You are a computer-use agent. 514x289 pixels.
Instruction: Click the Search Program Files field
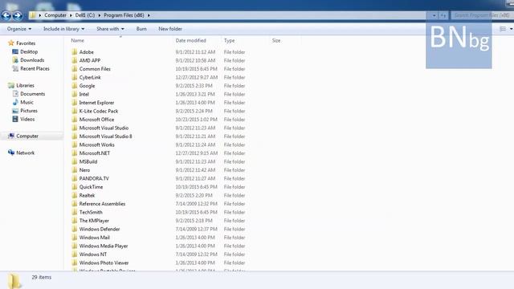481,15
